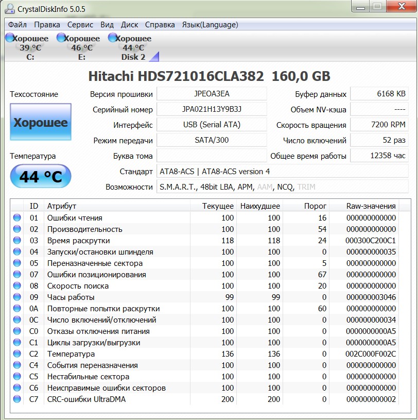Click the Наихудшее column header

pos(260,206)
